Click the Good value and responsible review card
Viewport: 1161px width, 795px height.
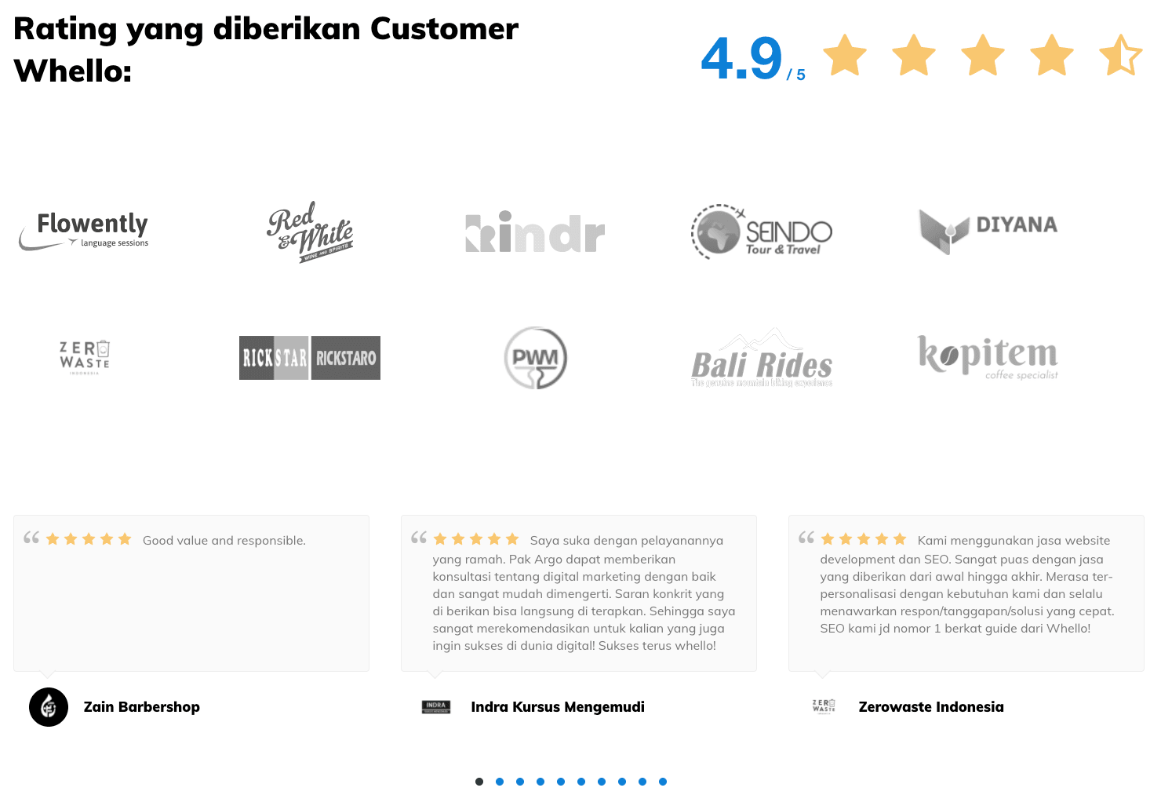coord(191,593)
